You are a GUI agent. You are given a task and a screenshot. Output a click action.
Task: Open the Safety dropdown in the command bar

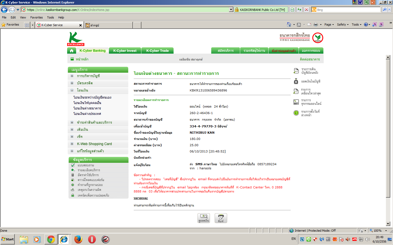point(343,24)
